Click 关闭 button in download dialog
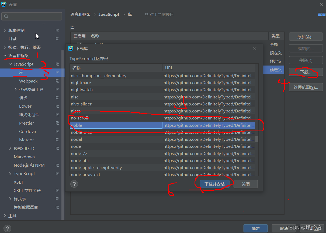Viewport: 326px width, 233px height. coord(246,184)
